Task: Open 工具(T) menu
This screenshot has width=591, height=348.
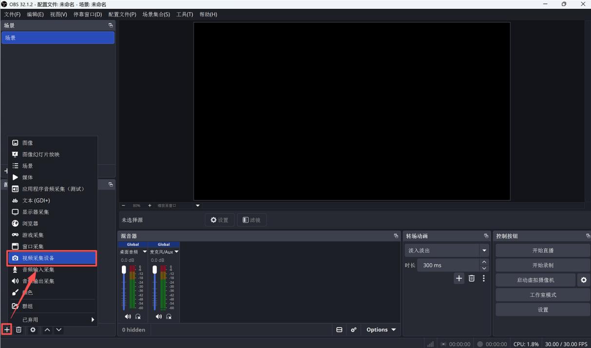Action: [x=185, y=15]
